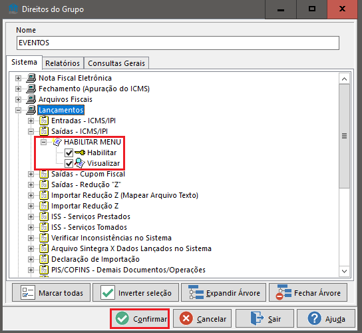The height and width of the screenshot is (333, 362).
Task: Click the Cancelar button
Action: 202,318
